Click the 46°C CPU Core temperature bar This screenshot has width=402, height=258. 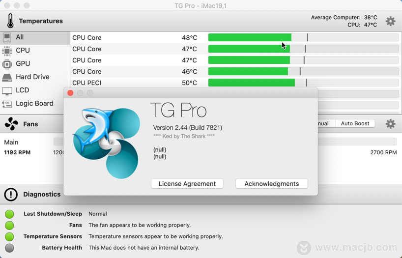[x=303, y=71]
